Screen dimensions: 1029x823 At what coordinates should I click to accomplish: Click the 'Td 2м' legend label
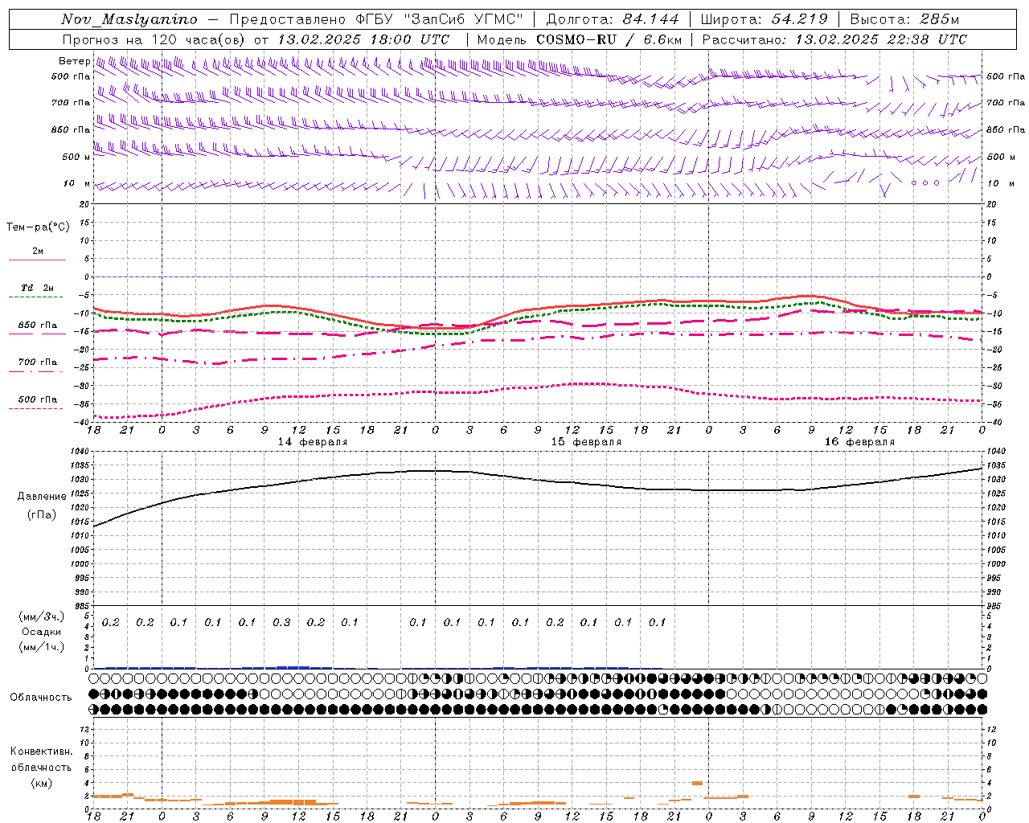pyautogui.click(x=38, y=288)
